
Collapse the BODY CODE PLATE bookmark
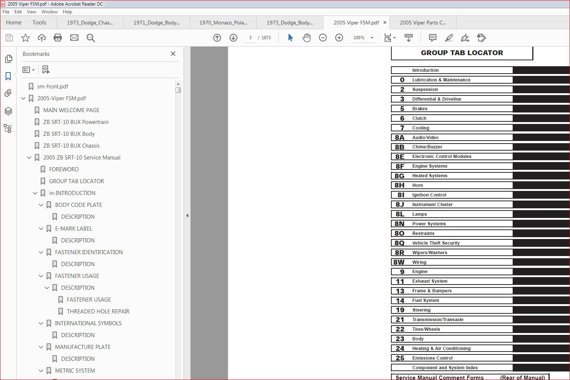41,205
